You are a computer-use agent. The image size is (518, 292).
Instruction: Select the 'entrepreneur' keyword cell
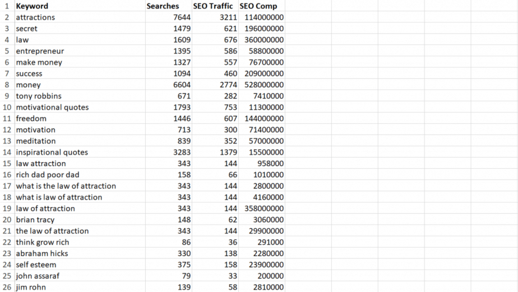(80, 51)
